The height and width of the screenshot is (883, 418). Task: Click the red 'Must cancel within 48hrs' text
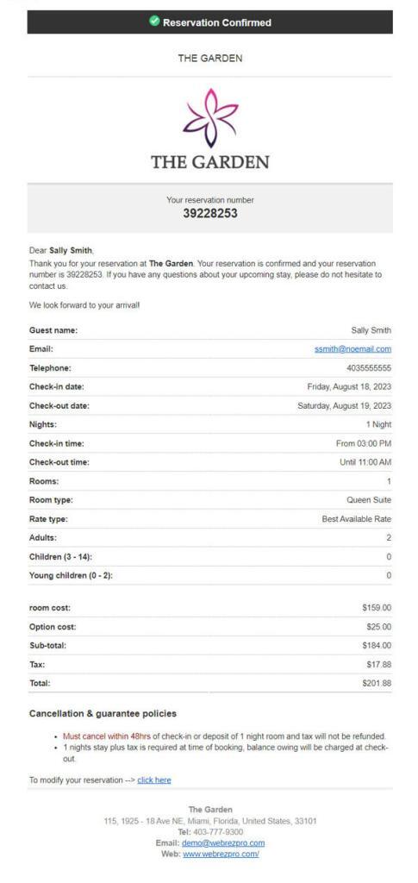107,736
